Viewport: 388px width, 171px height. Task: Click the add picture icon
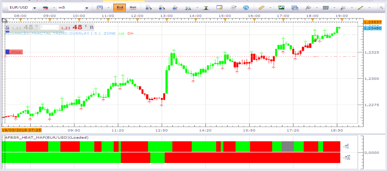(x=281, y=8)
